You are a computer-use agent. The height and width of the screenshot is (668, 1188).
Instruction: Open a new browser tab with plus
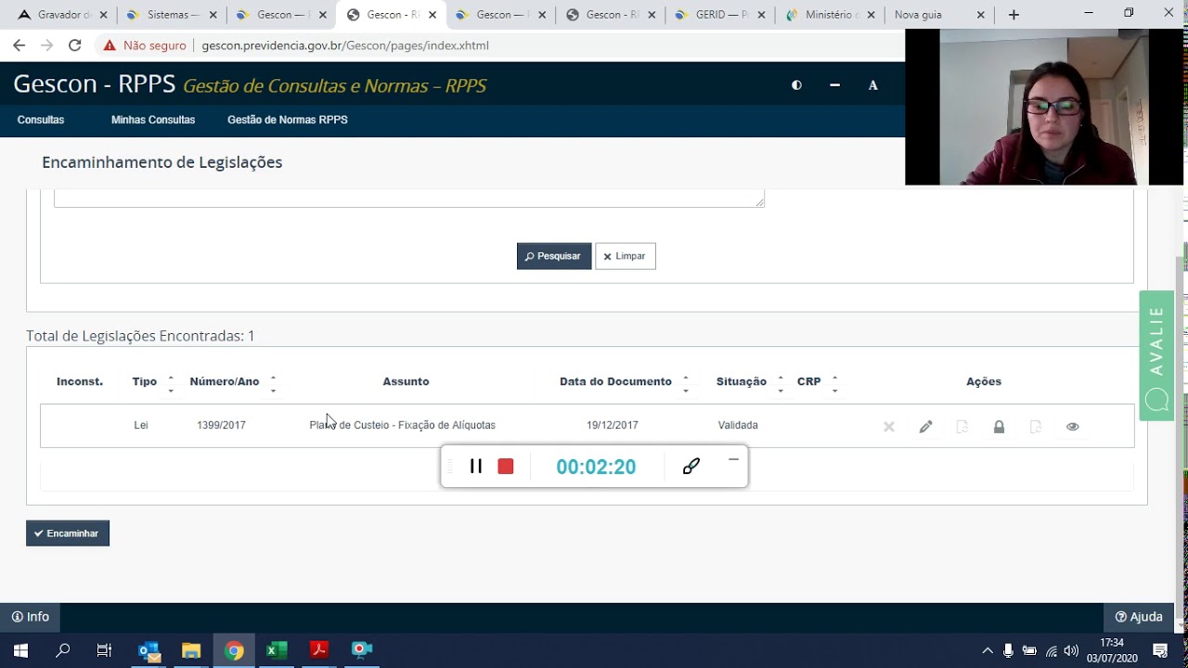pos(1014,15)
